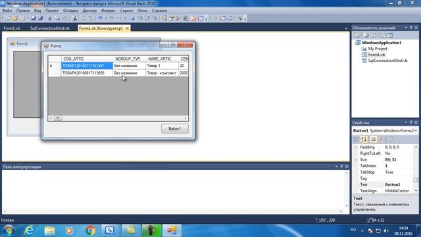Open Windows Explorer folder on taskbar
Viewport: 421px width, 237px height.
tap(49, 230)
